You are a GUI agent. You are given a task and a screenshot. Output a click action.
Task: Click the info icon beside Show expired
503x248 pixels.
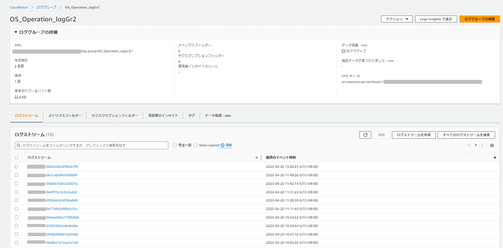click(222, 145)
